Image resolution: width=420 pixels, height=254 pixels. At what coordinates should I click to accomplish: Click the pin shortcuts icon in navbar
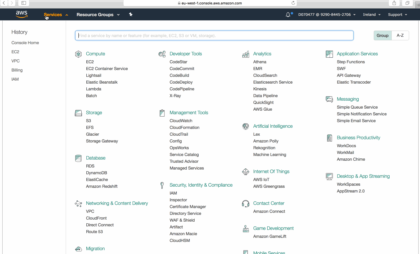[131, 14]
